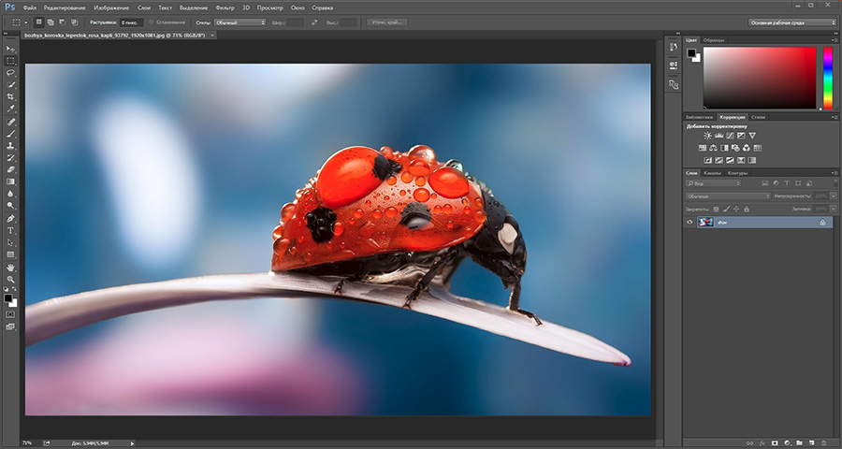
Task: Toggle Lock transparent pixels in Layers
Action: 716,209
